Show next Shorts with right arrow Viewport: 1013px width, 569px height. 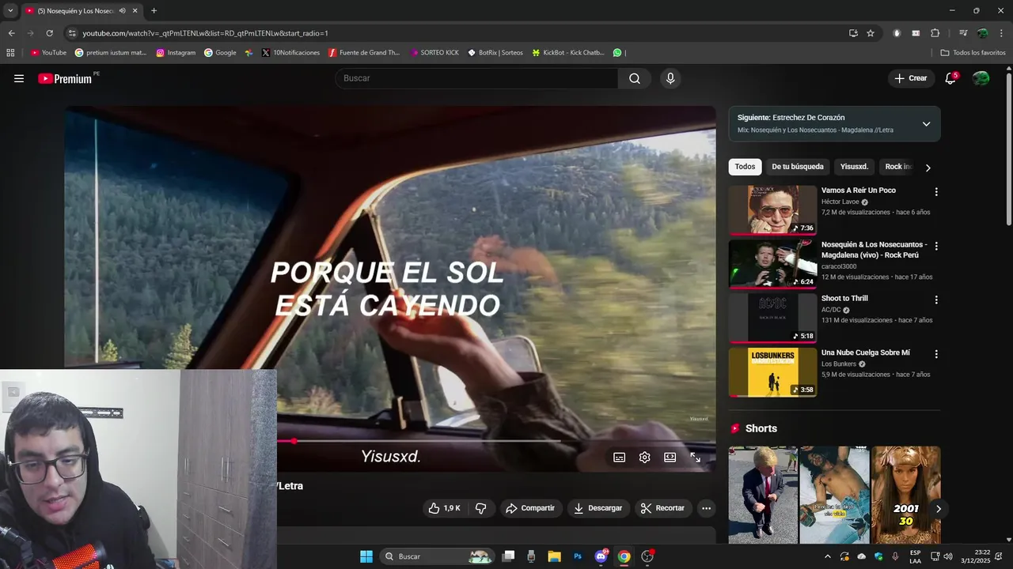click(939, 509)
